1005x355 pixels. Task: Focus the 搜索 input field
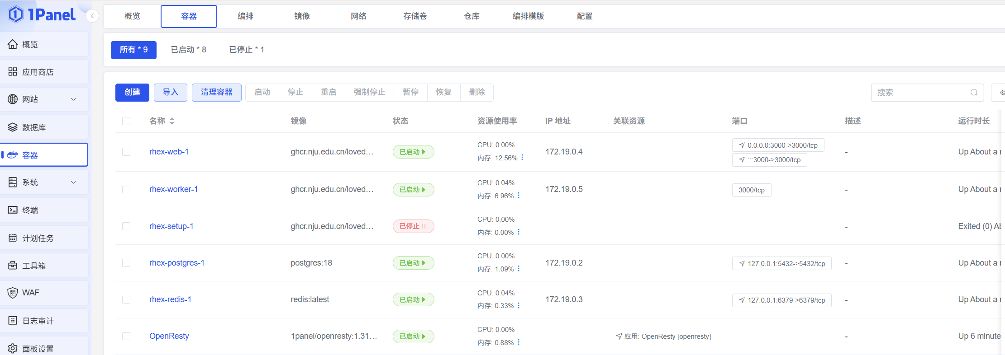(928, 93)
